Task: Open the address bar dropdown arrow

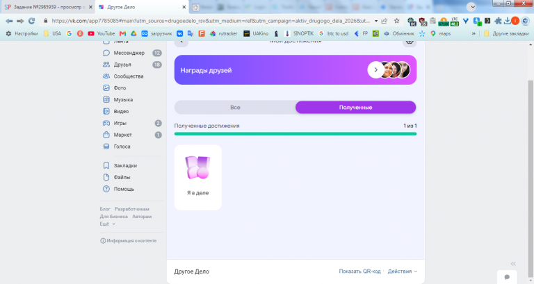Action: coord(376,21)
